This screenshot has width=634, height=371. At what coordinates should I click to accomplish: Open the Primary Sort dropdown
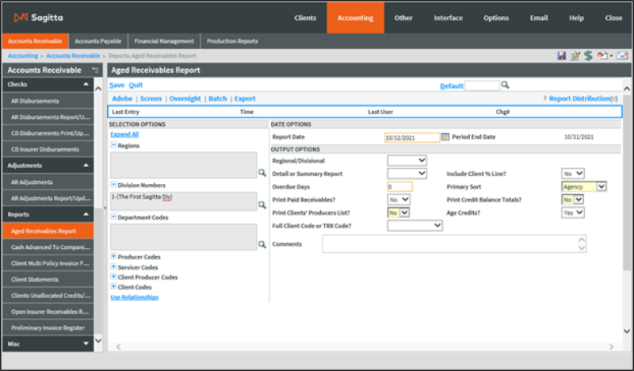click(x=583, y=186)
